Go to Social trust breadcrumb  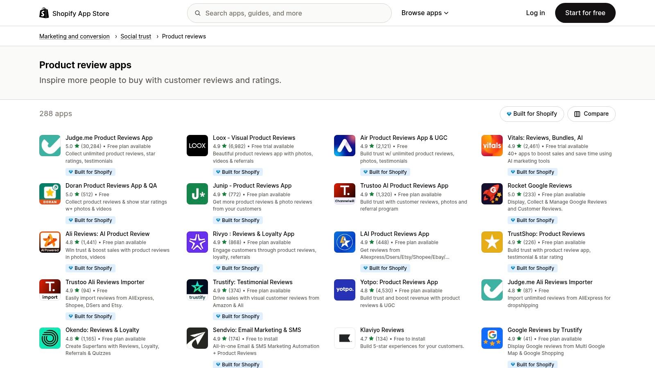point(136,36)
